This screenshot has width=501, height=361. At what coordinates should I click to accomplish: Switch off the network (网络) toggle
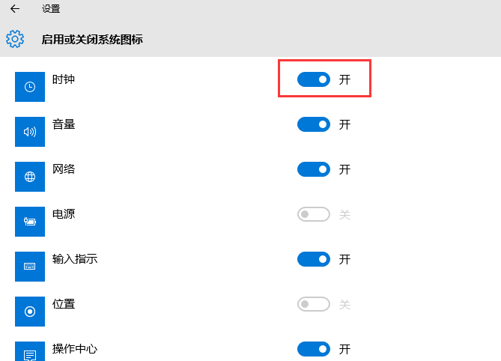pos(314,169)
